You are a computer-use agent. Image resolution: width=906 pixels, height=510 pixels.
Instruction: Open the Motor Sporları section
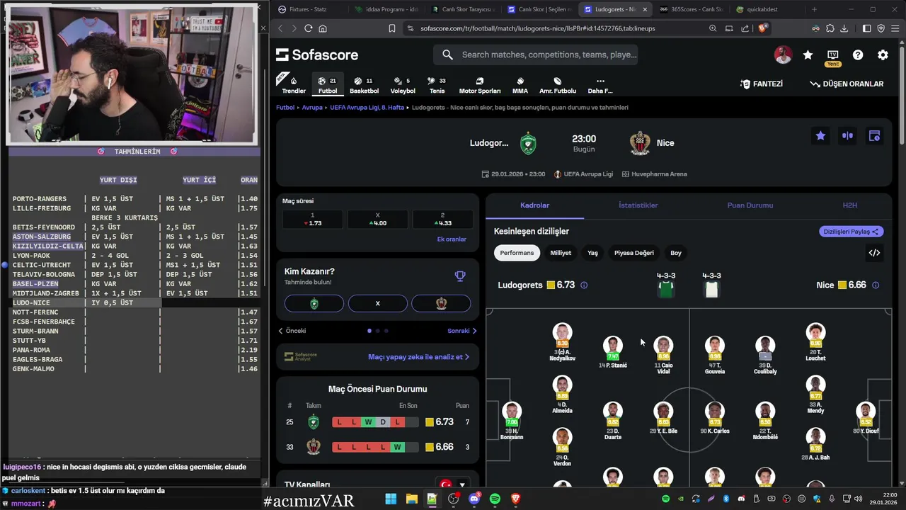click(x=479, y=85)
